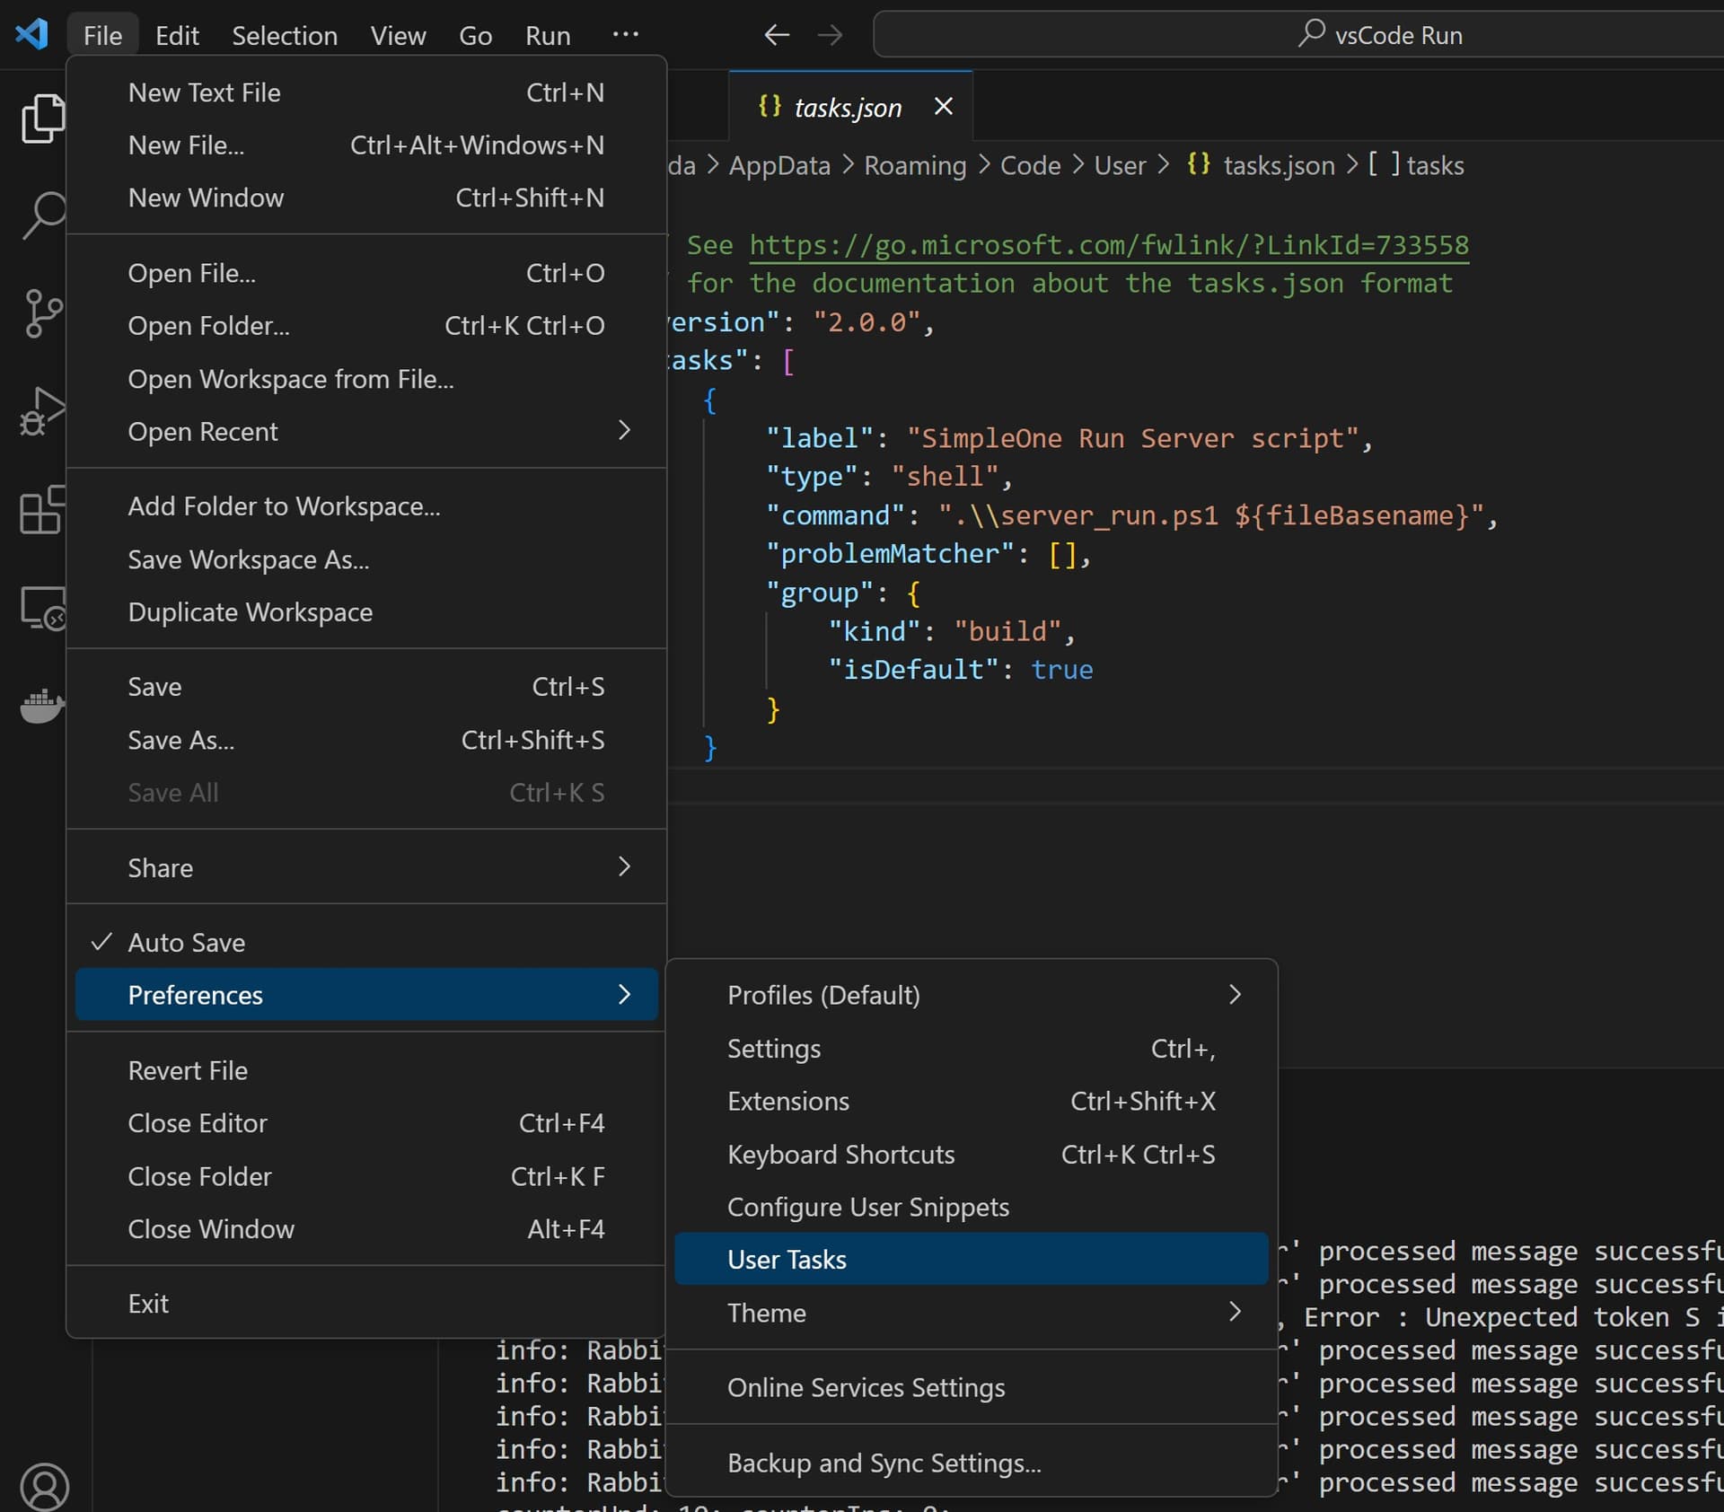Close the tasks.json editor tab
Screen dimensions: 1724x1512
pyautogui.click(x=943, y=107)
